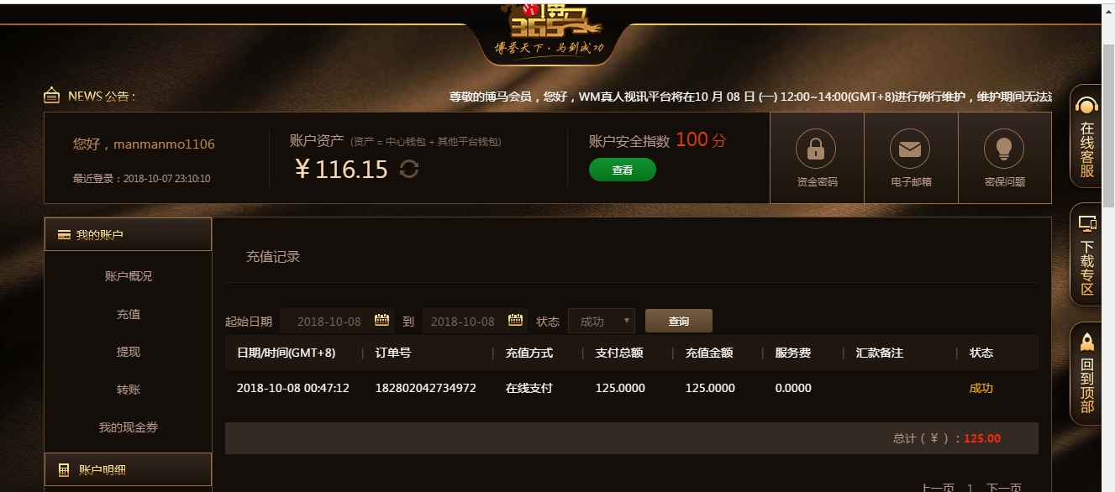Open the 在线客服 headset widget
The height and width of the screenshot is (492, 1115).
pos(1087,137)
